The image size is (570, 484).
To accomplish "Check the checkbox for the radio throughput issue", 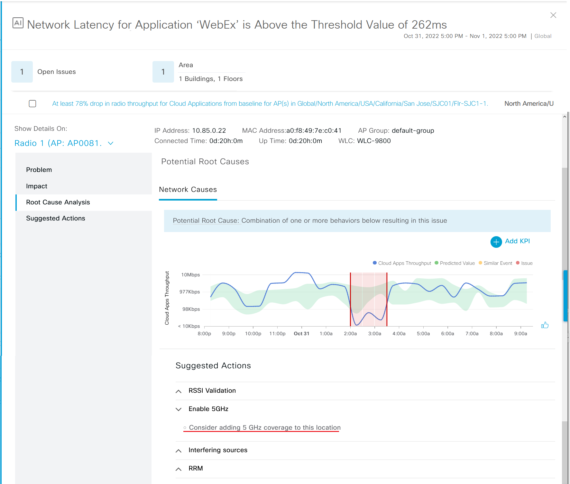I will click(x=32, y=103).
